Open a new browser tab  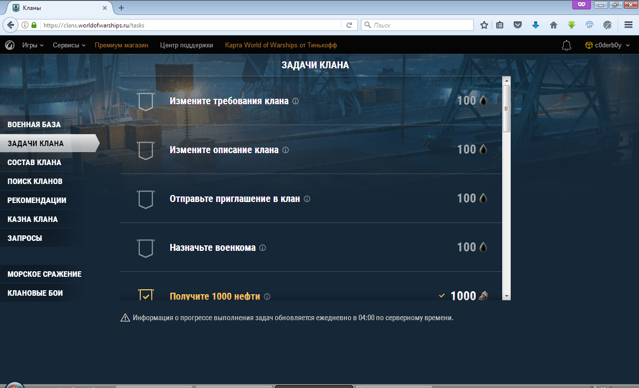pyautogui.click(x=121, y=8)
